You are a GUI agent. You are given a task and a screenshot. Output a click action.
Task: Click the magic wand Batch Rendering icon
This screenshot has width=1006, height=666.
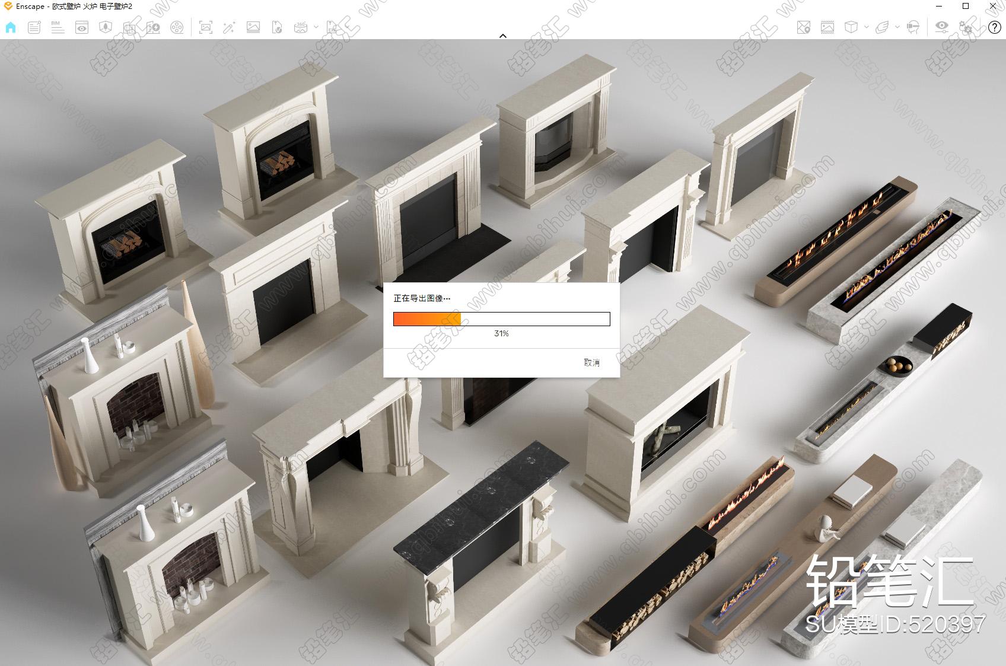point(230,27)
